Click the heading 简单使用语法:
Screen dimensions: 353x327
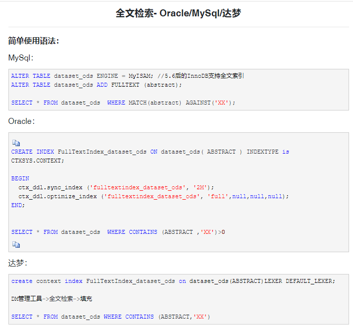click(34, 41)
